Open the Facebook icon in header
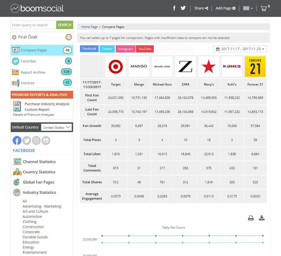The height and width of the screenshot is (256, 281). point(174,8)
